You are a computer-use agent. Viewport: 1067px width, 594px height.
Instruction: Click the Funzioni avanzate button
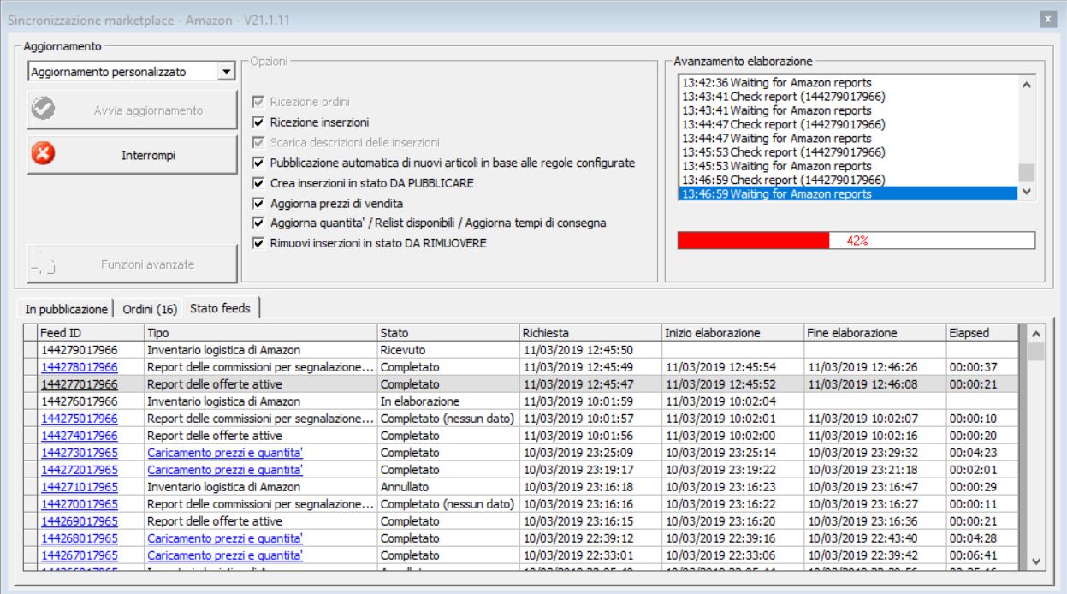point(131,265)
